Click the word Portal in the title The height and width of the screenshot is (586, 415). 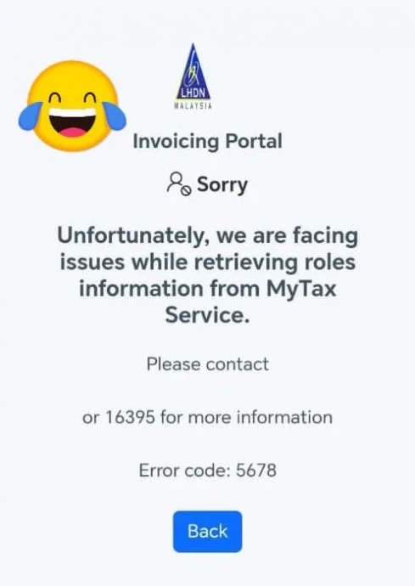tap(254, 141)
